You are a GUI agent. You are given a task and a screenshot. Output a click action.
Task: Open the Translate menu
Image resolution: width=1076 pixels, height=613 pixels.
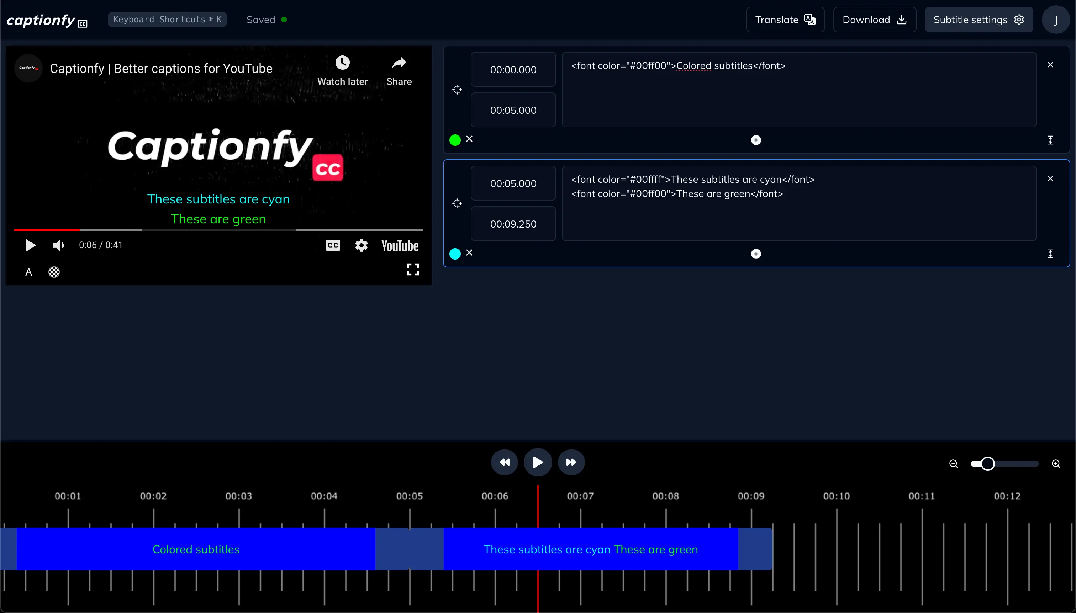pos(785,20)
